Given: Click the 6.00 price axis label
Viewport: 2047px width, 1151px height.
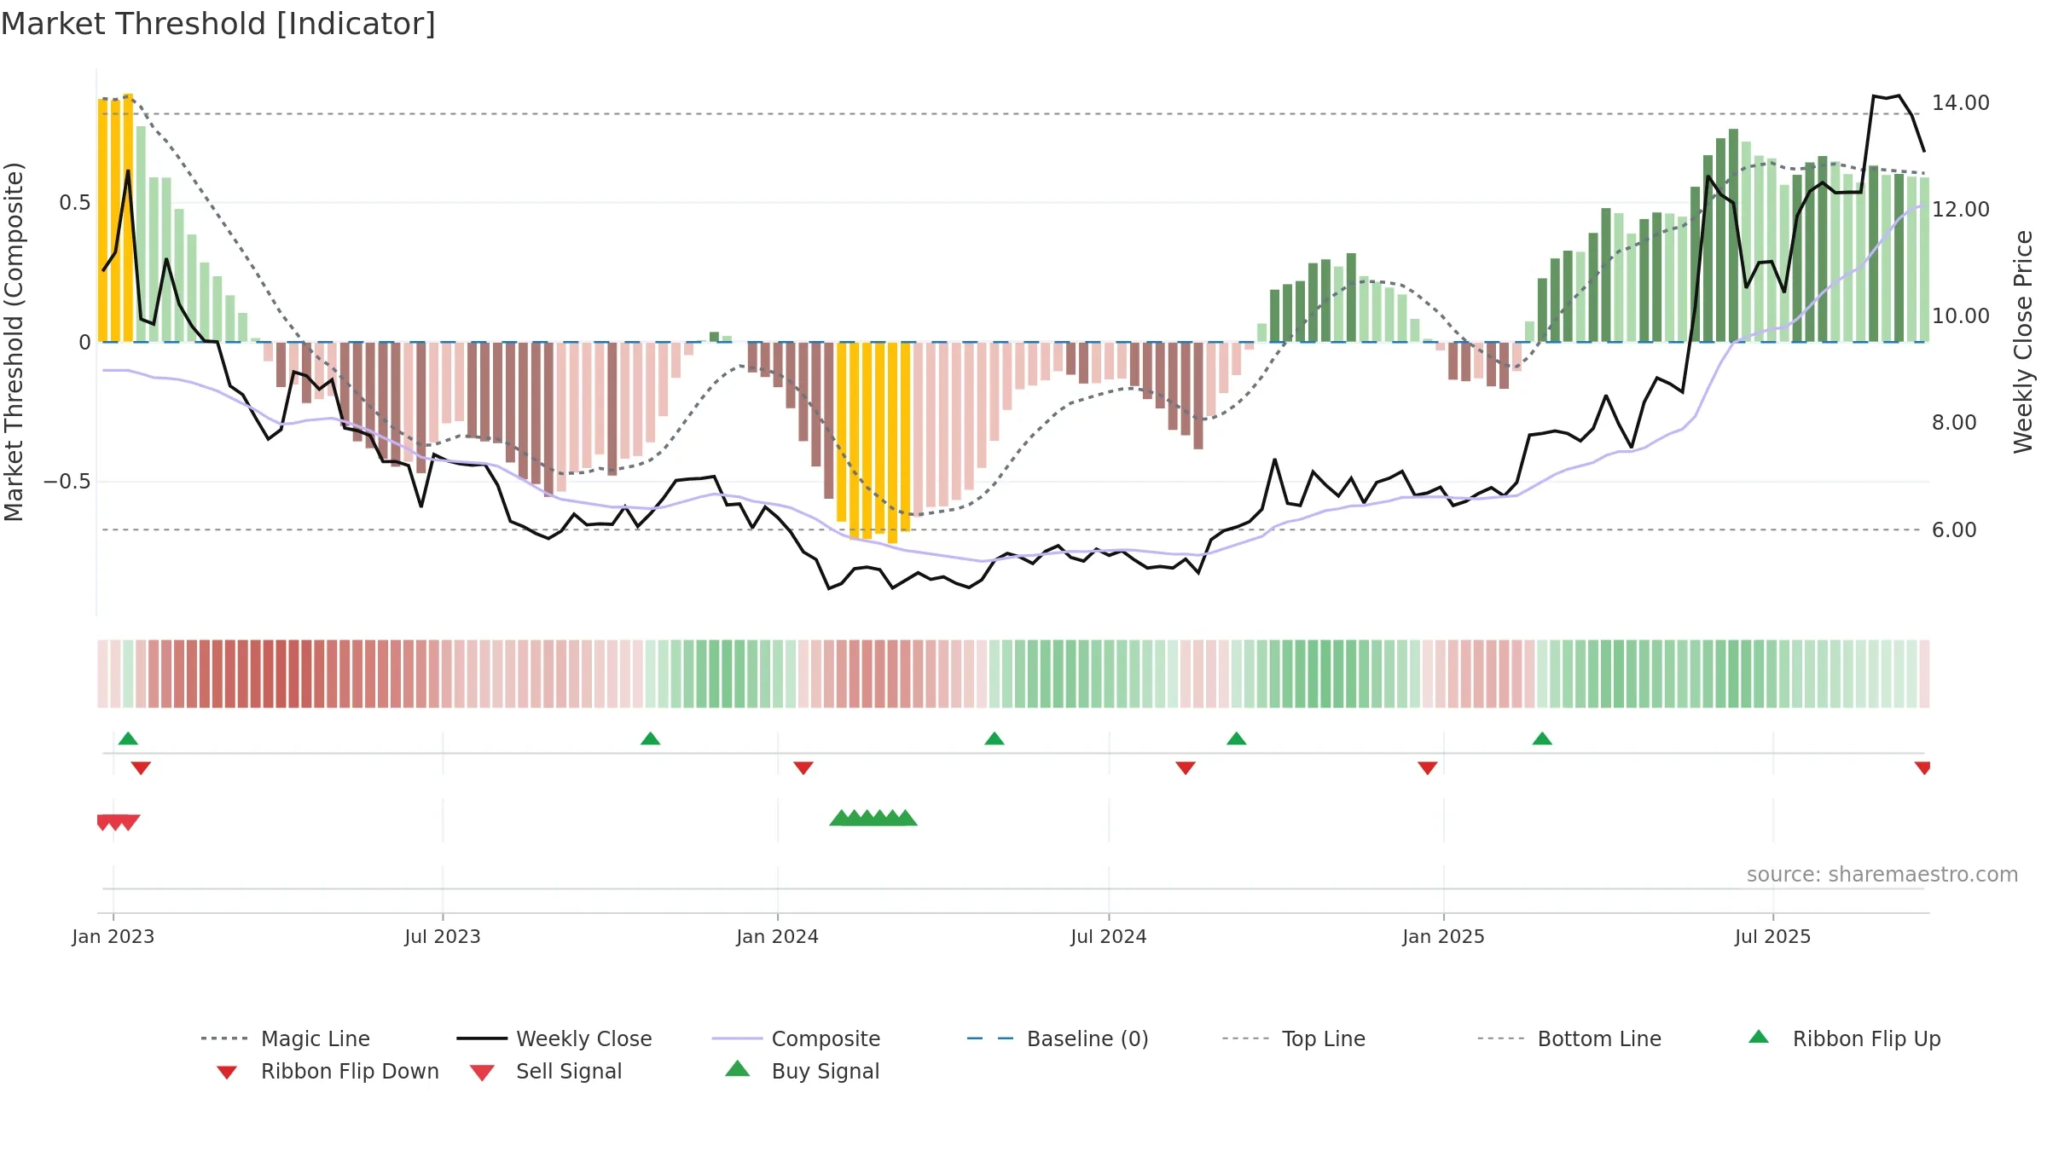Looking at the screenshot, I should click(x=1954, y=530).
